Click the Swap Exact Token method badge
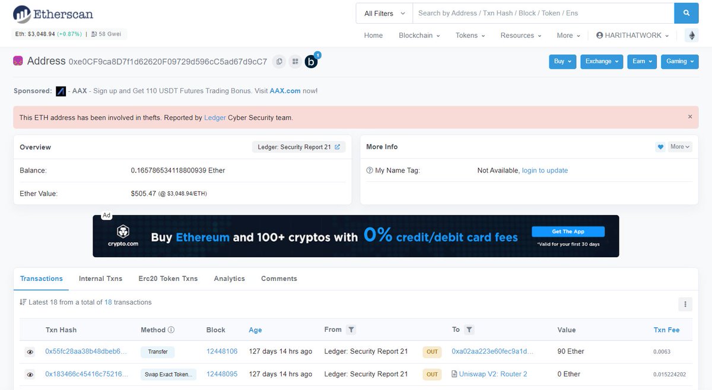The image size is (712, 390). [x=168, y=374]
